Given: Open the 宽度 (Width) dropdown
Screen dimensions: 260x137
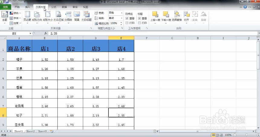Looking at the screenshot, I should (122, 13).
